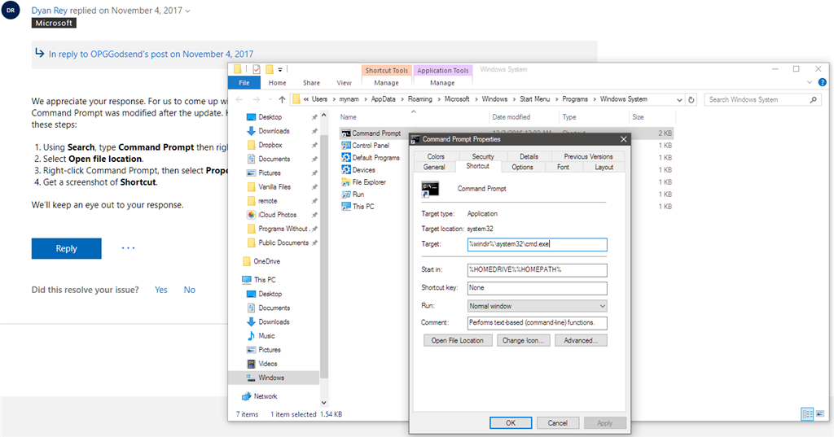This screenshot has height=437, width=834.
Task: Click the Advanced button
Action: (581, 340)
